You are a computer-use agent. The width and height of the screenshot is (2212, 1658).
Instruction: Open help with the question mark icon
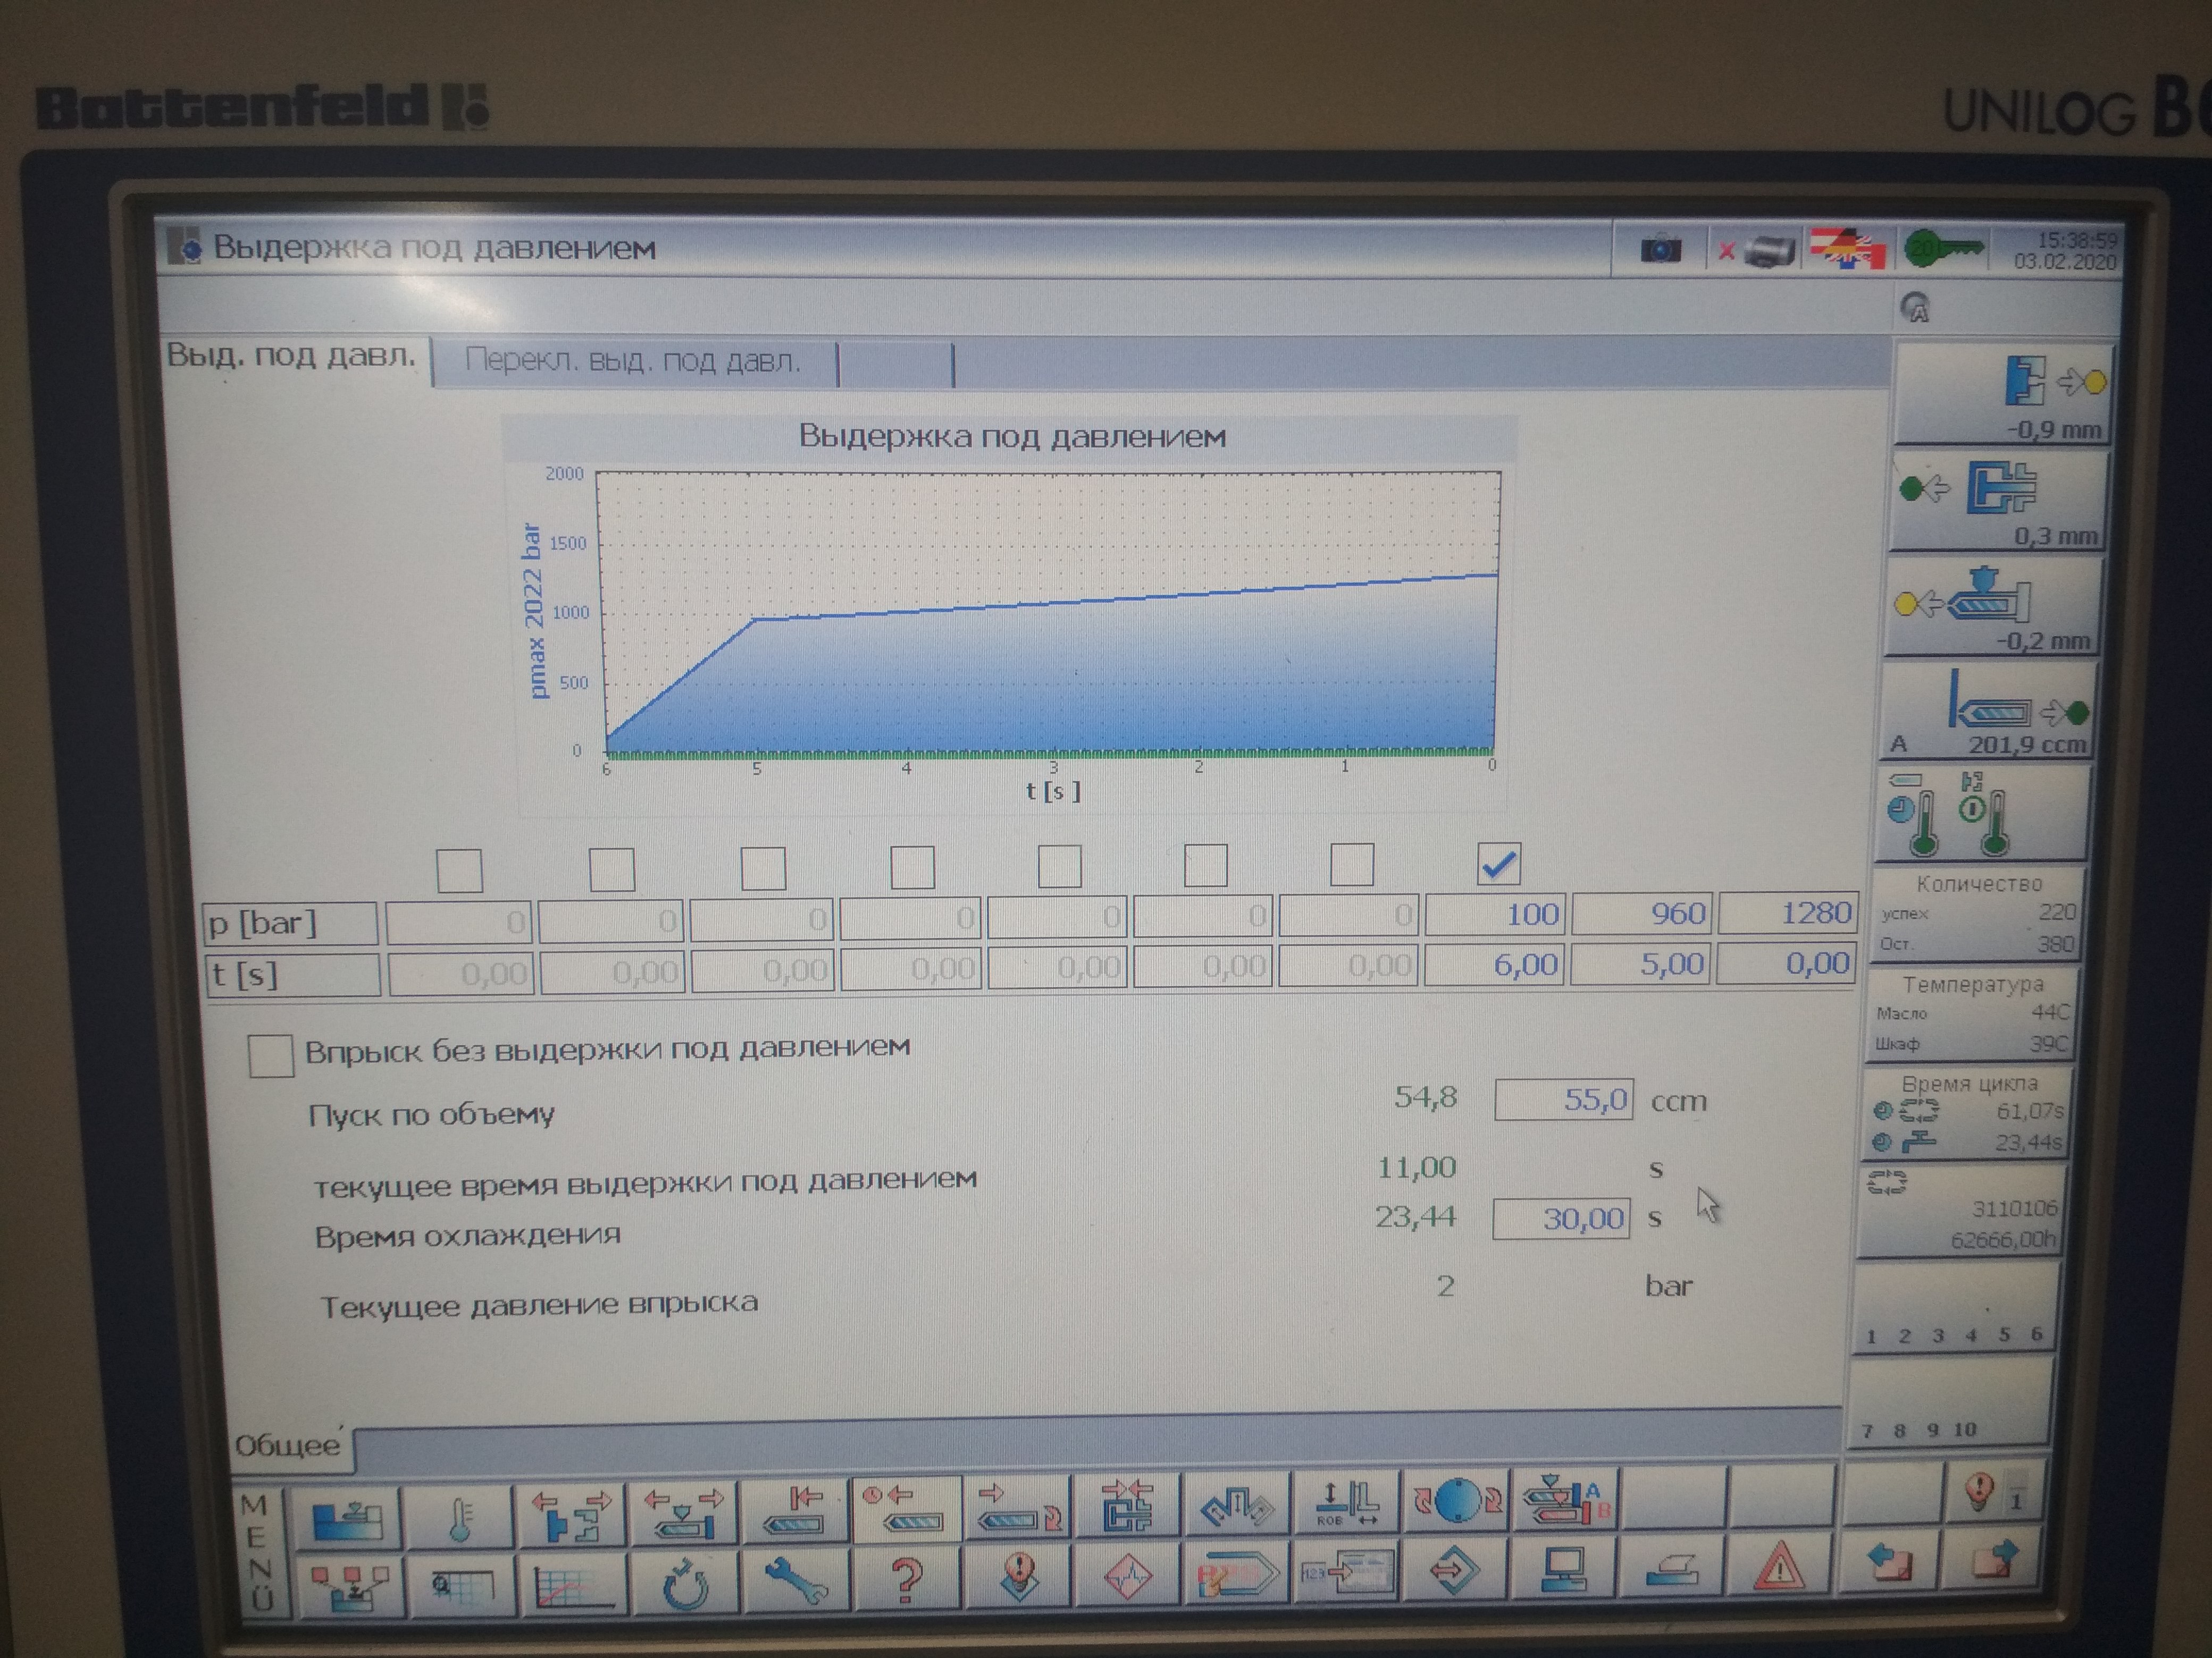906,1581
